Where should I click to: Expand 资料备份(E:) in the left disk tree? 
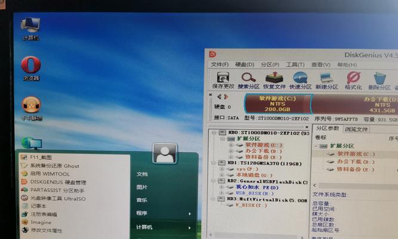click(231, 157)
